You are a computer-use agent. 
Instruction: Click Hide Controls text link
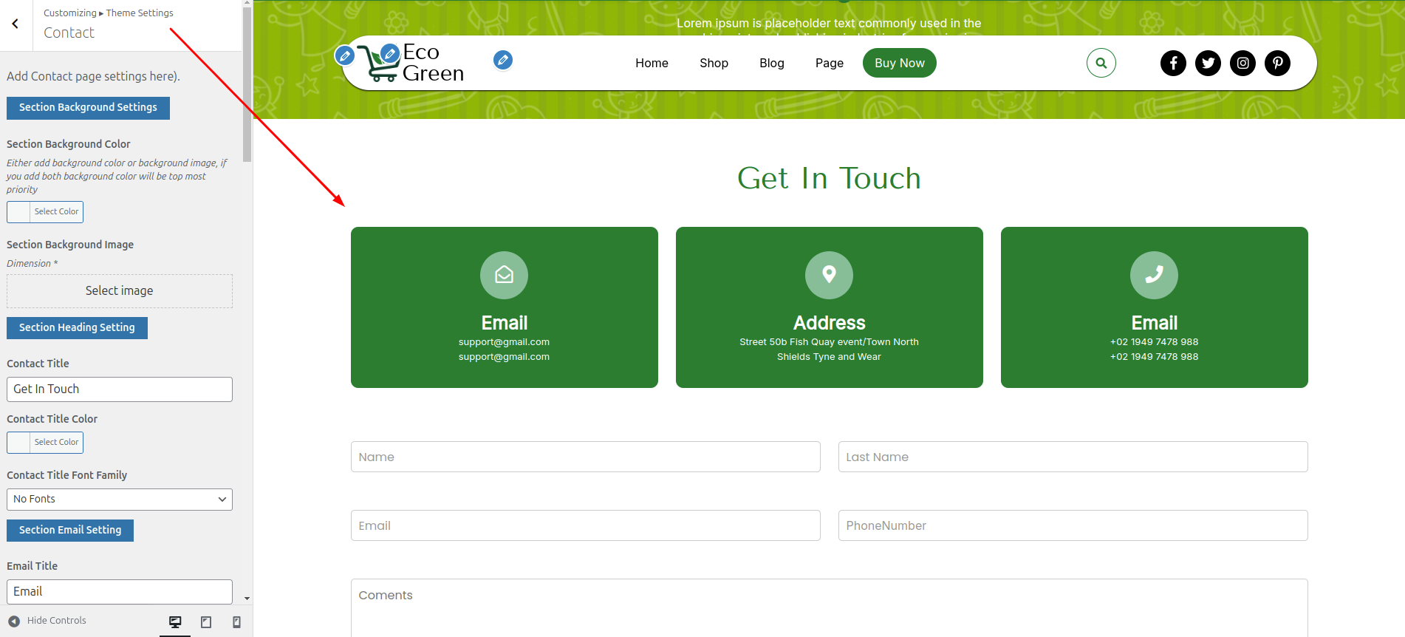(x=57, y=621)
